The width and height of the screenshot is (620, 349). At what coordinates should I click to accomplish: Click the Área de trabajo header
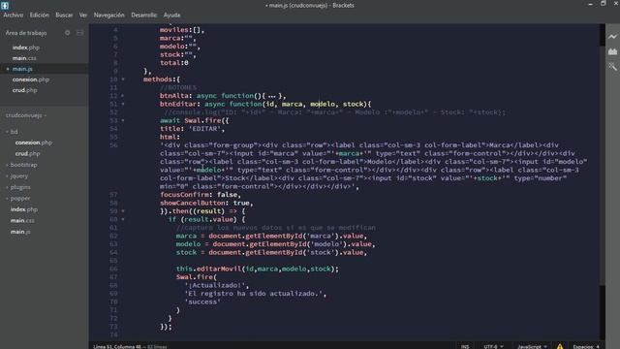26,33
